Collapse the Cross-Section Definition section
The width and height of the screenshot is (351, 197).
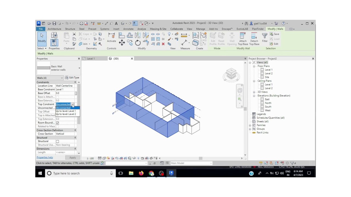point(75,130)
